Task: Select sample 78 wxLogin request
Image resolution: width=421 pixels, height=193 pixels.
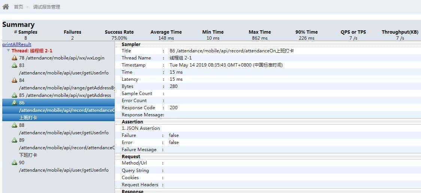Action: point(62,58)
